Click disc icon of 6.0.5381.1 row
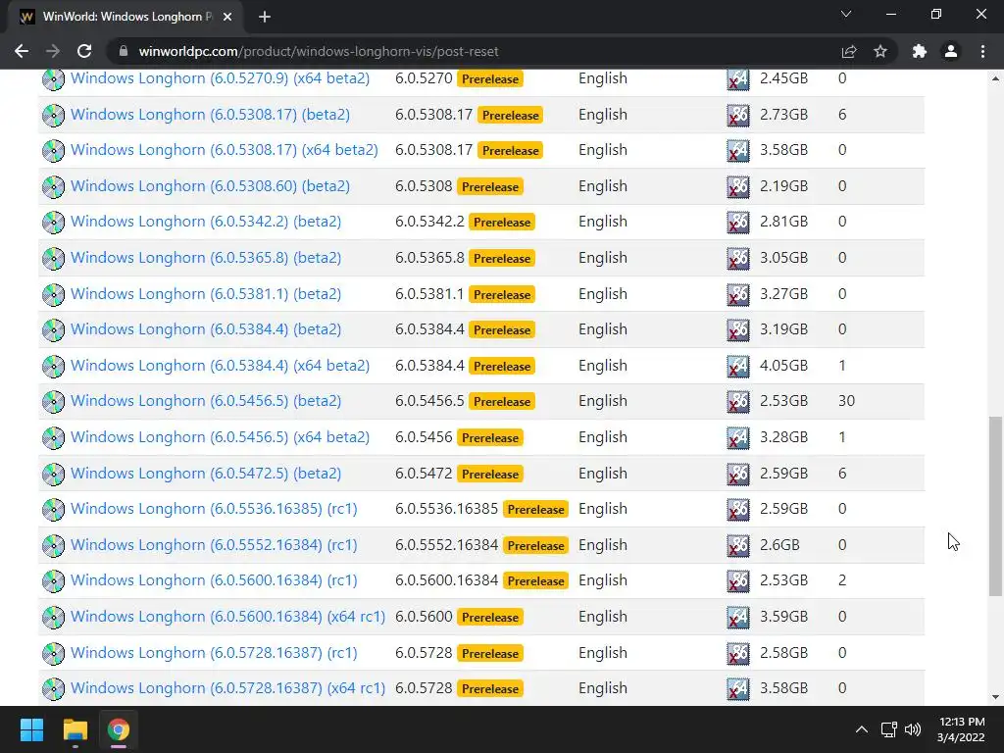 pos(53,294)
